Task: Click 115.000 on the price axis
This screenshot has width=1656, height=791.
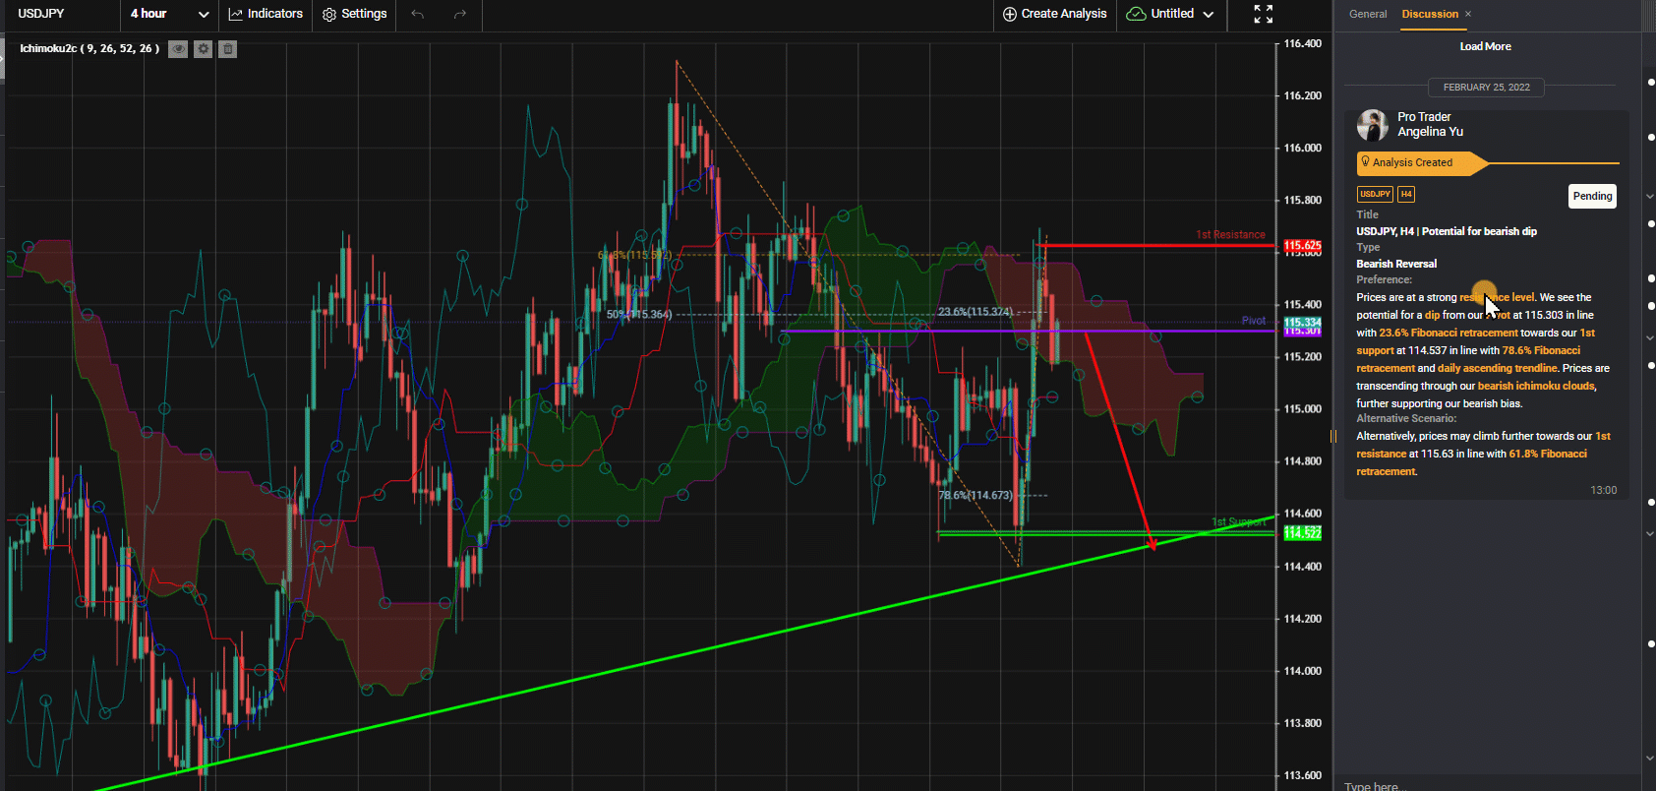Action: pyautogui.click(x=1303, y=409)
